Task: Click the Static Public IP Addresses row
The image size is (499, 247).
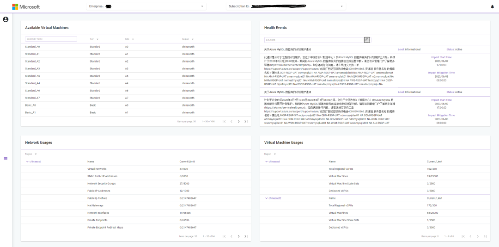Action: coord(136,176)
